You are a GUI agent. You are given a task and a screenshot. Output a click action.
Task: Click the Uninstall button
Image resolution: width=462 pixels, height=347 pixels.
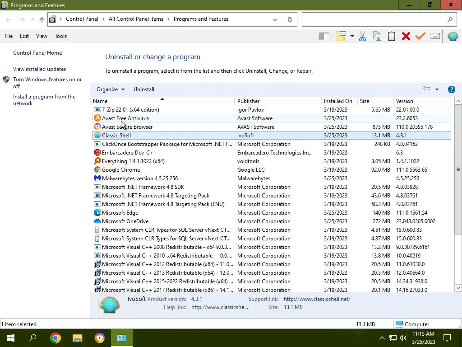[x=144, y=89]
